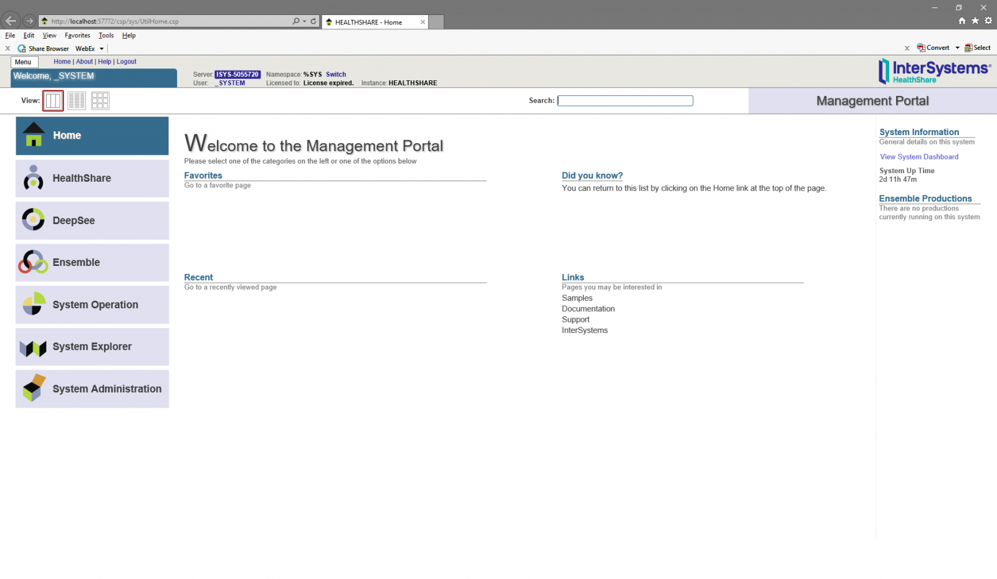The height and width of the screenshot is (579, 997).
Task: Switch to the grid icons view
Action: pos(100,100)
